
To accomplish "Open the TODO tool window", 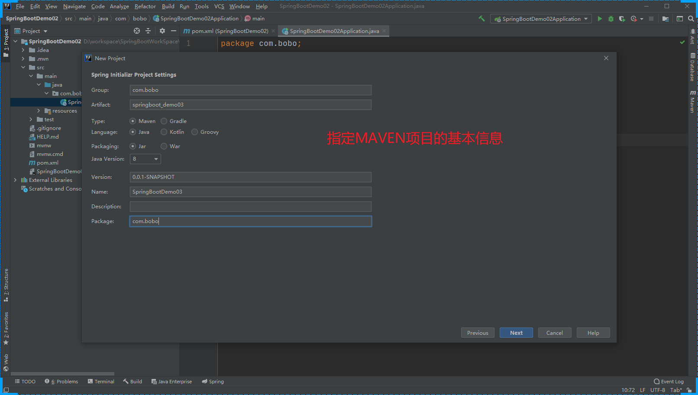I will tap(25, 382).
